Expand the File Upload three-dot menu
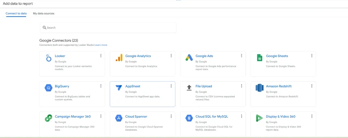The image size is (348, 138). point(241,86)
